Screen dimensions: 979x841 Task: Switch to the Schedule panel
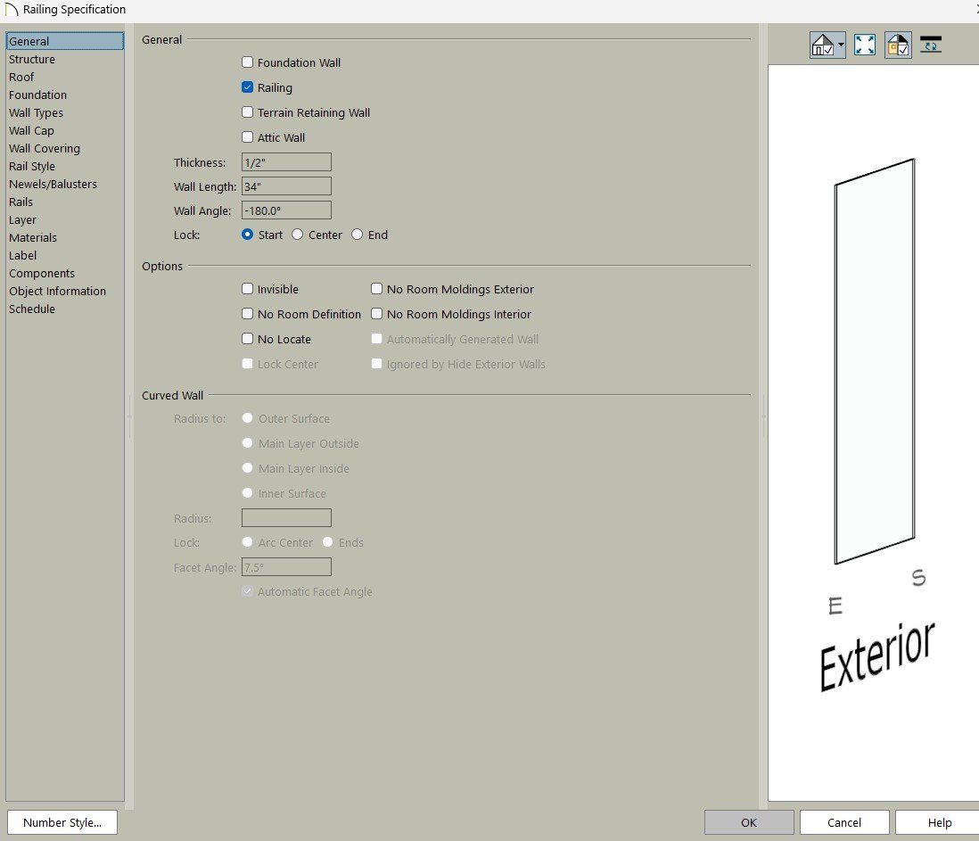point(65,309)
